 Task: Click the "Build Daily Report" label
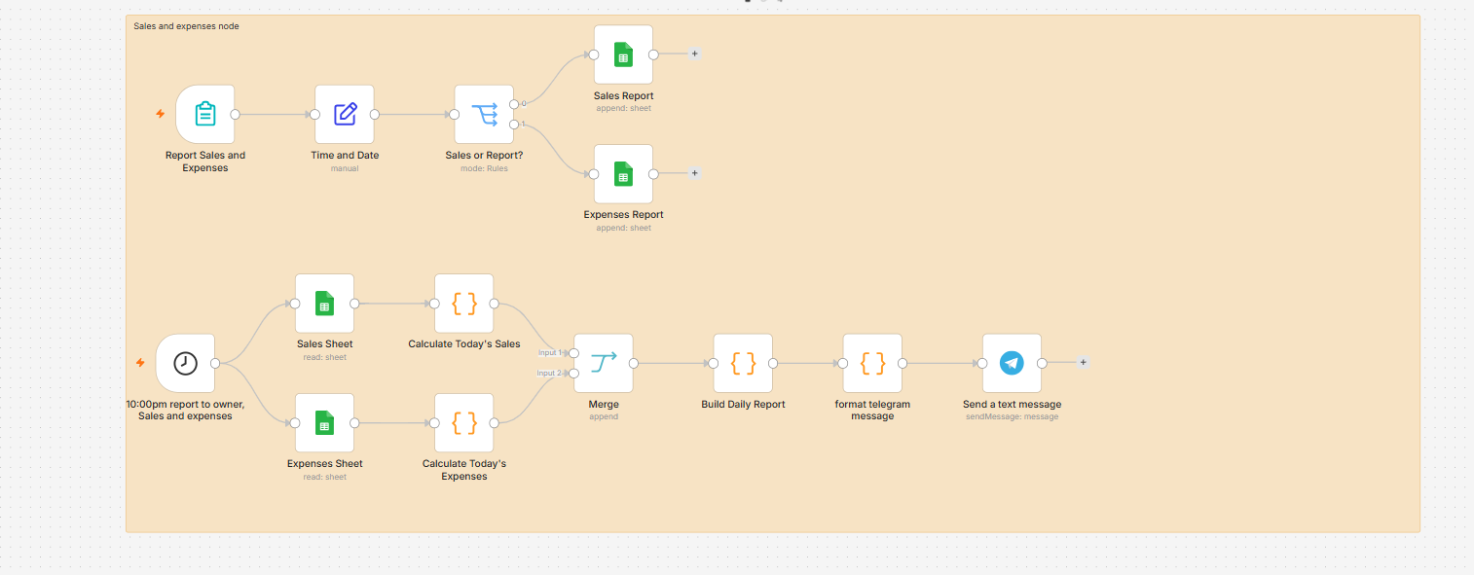[743, 405]
